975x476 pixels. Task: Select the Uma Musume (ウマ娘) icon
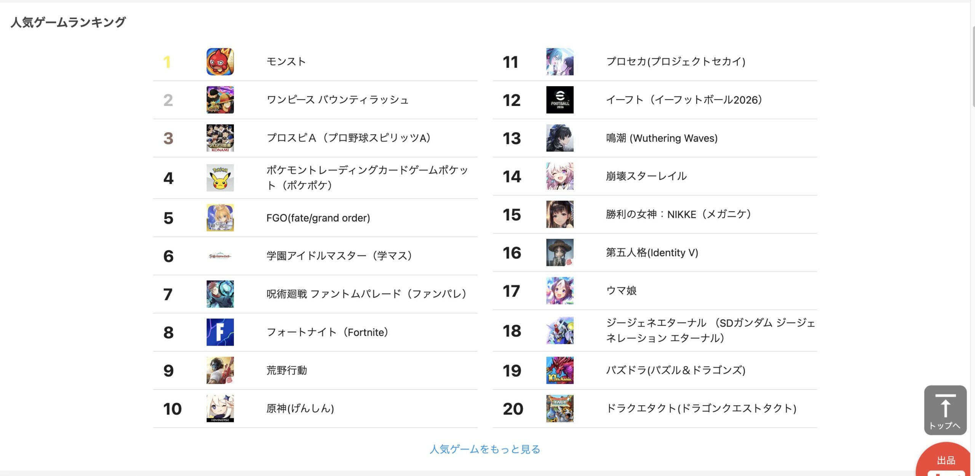[559, 291]
